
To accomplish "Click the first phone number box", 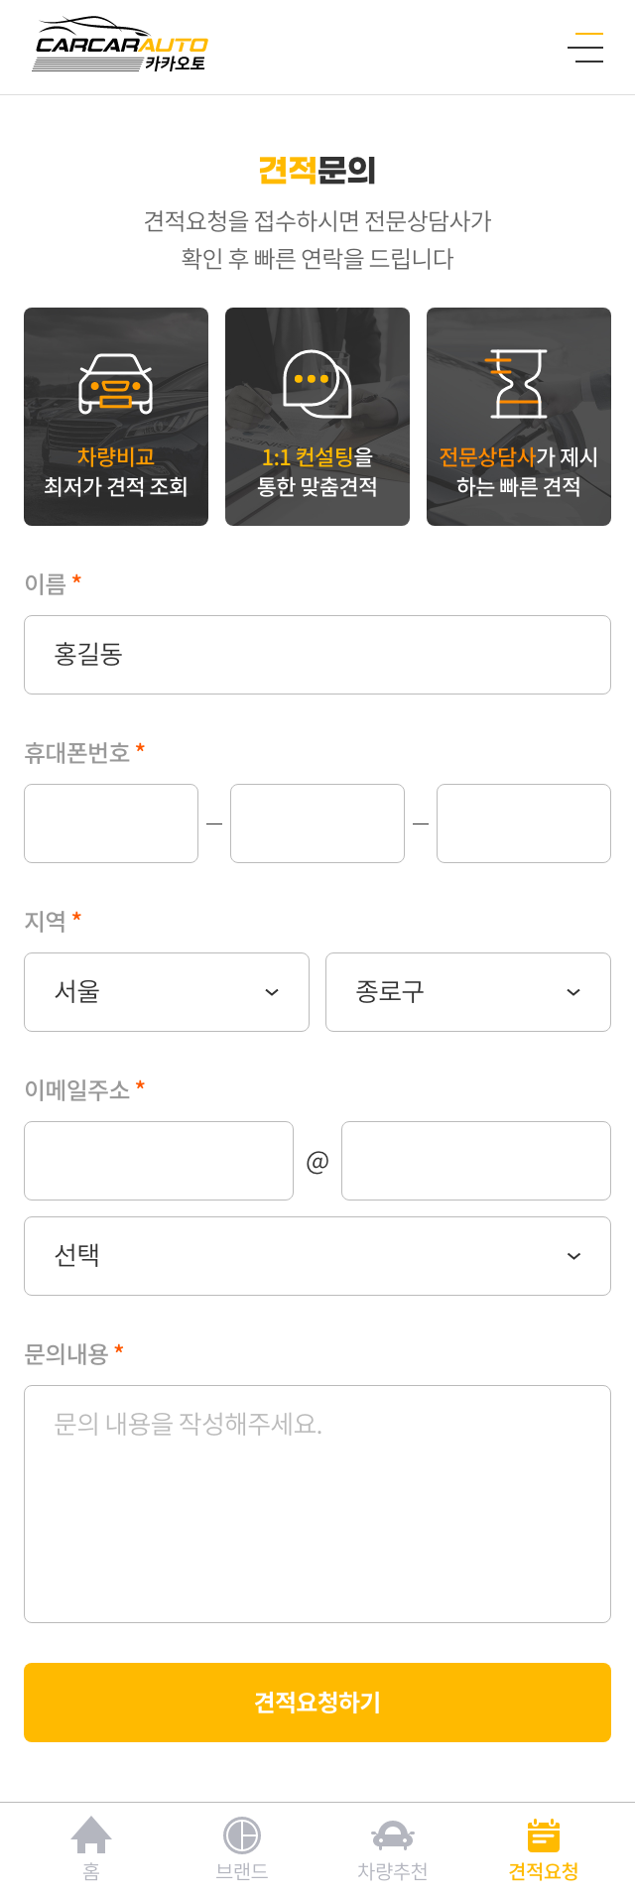I will [111, 823].
